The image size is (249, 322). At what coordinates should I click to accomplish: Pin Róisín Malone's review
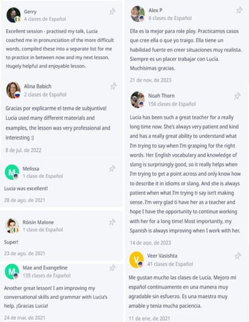(x=112, y=222)
